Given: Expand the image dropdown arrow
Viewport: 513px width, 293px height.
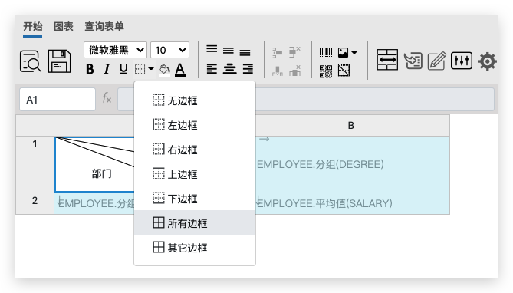Looking at the screenshot, I should pos(354,52).
